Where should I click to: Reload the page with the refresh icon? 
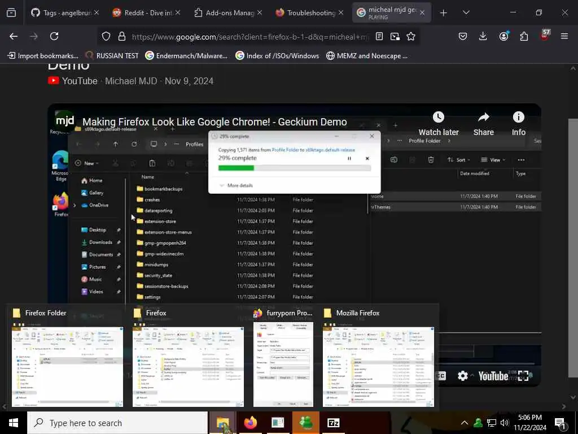click(x=54, y=36)
